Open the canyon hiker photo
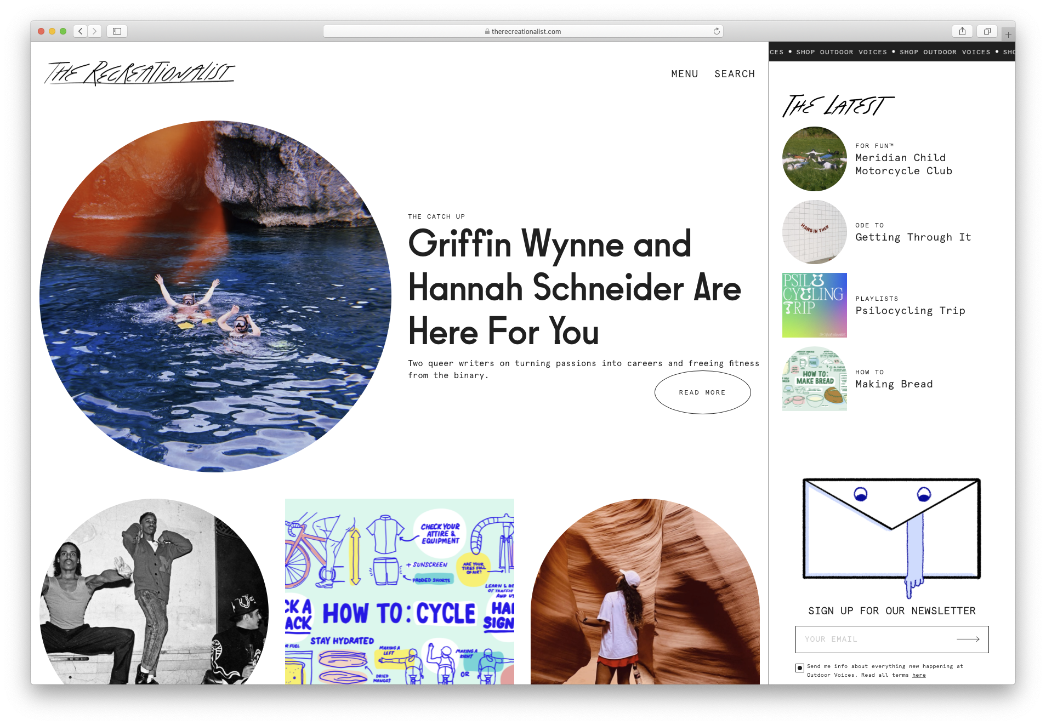Image resolution: width=1046 pixels, height=725 pixels. pyautogui.click(x=645, y=591)
